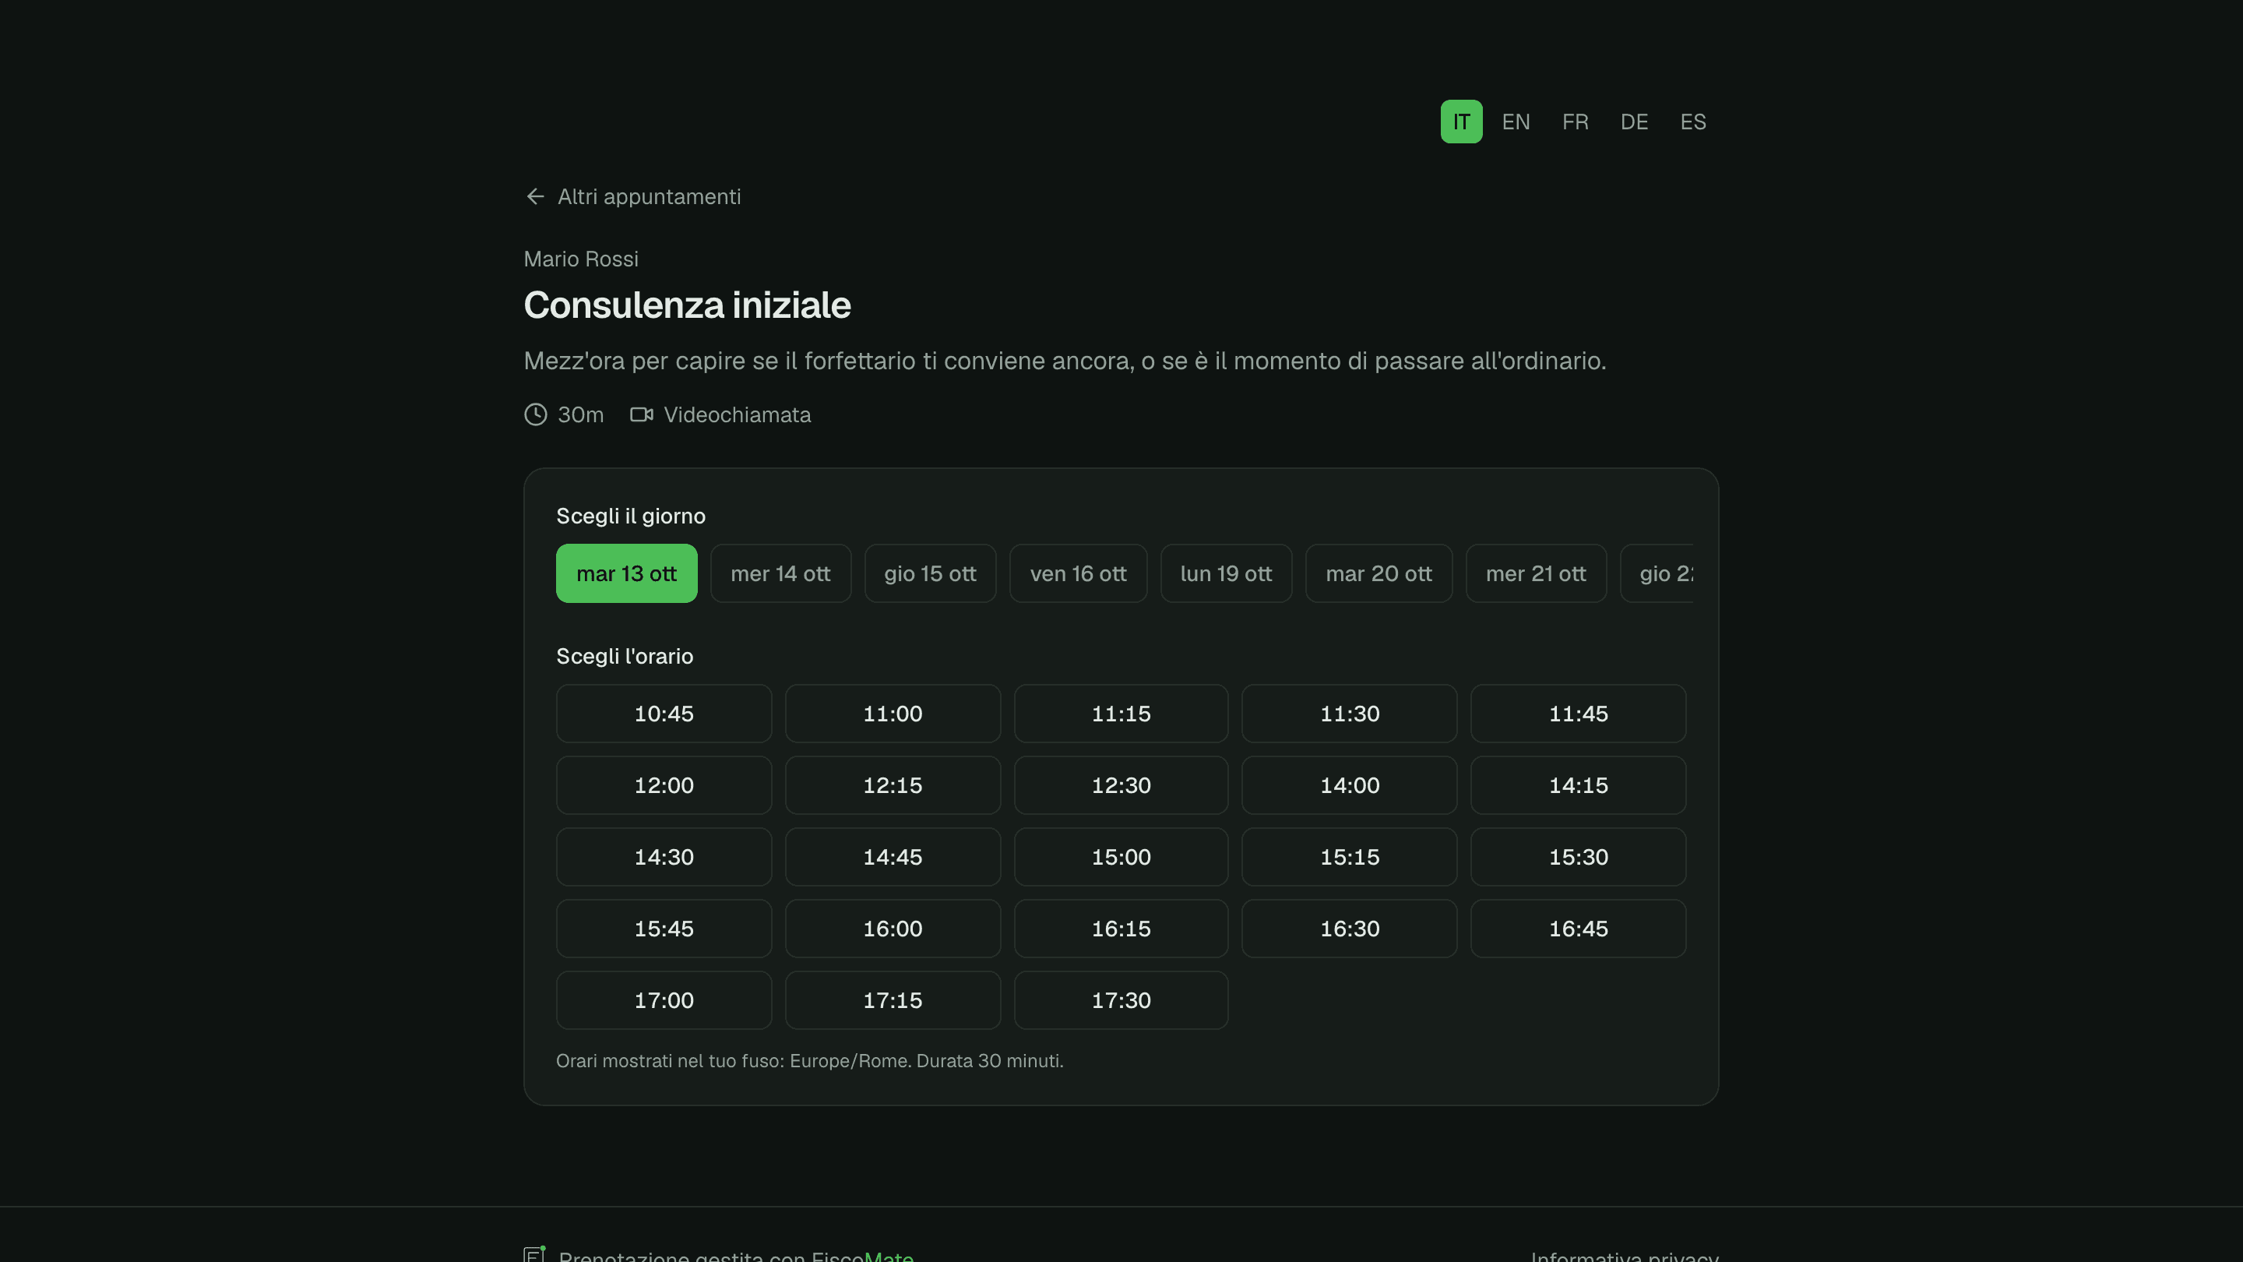
Task: Switch language to FR
Action: point(1575,122)
